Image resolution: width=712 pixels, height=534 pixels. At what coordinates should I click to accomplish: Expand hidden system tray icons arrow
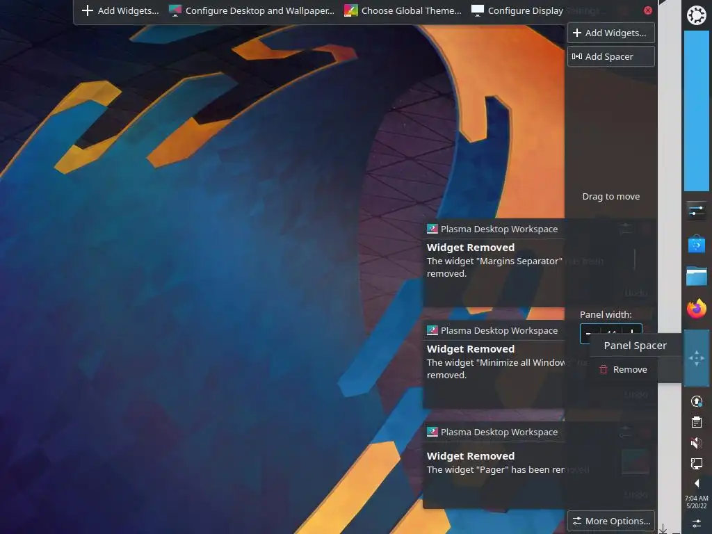pos(697,483)
